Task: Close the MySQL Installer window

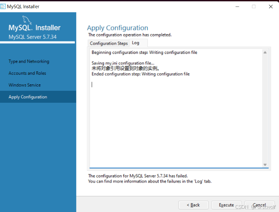Action: (271, 6)
